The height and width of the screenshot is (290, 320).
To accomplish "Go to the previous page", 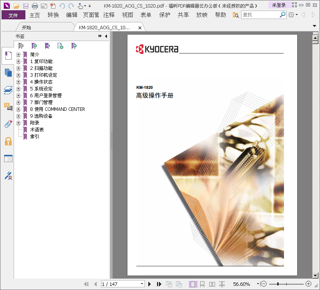I will point(95,284).
